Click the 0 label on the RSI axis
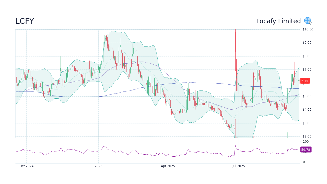327x184 pixels. pyautogui.click(x=303, y=162)
